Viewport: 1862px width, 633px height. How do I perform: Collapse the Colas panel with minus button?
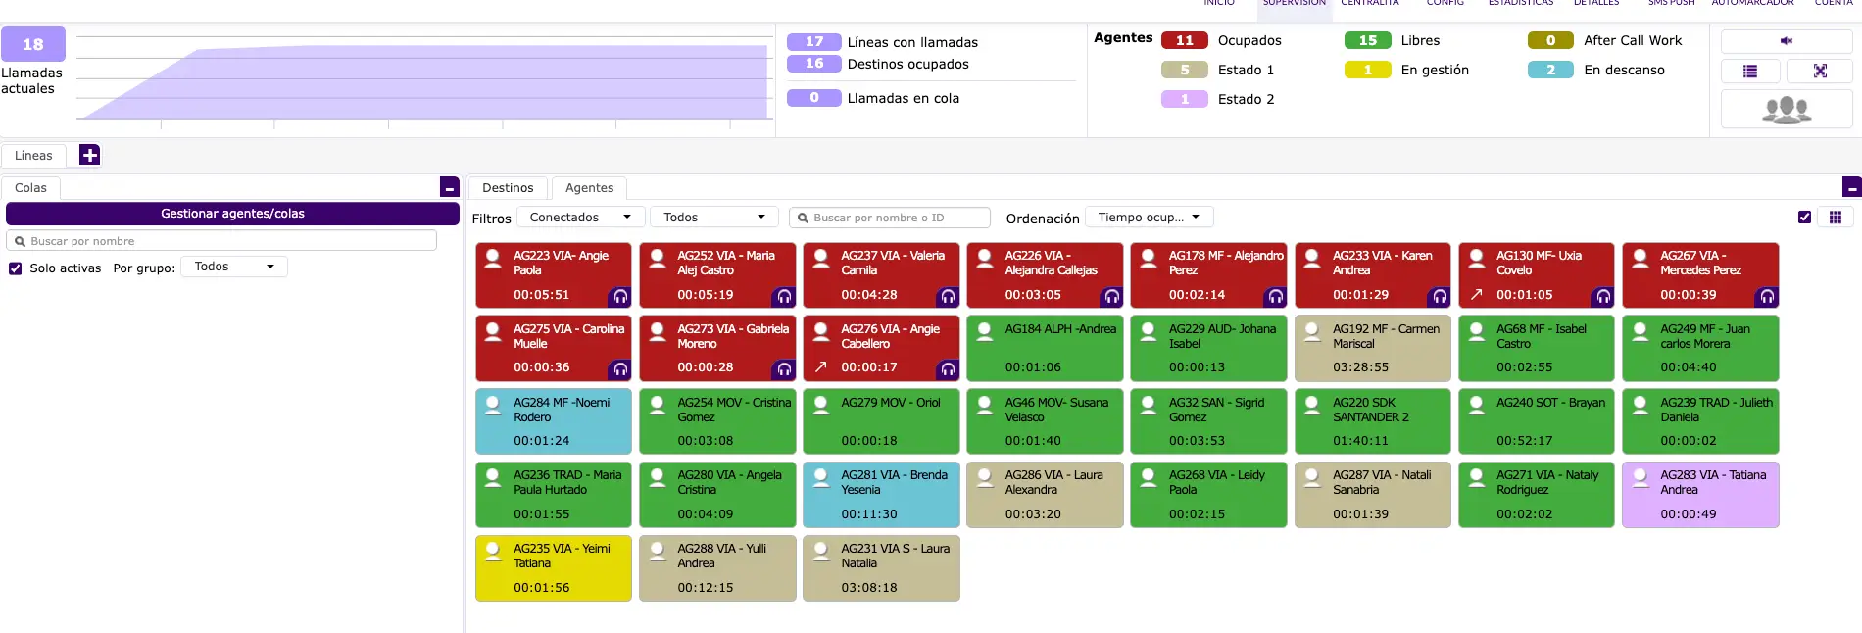pyautogui.click(x=449, y=187)
